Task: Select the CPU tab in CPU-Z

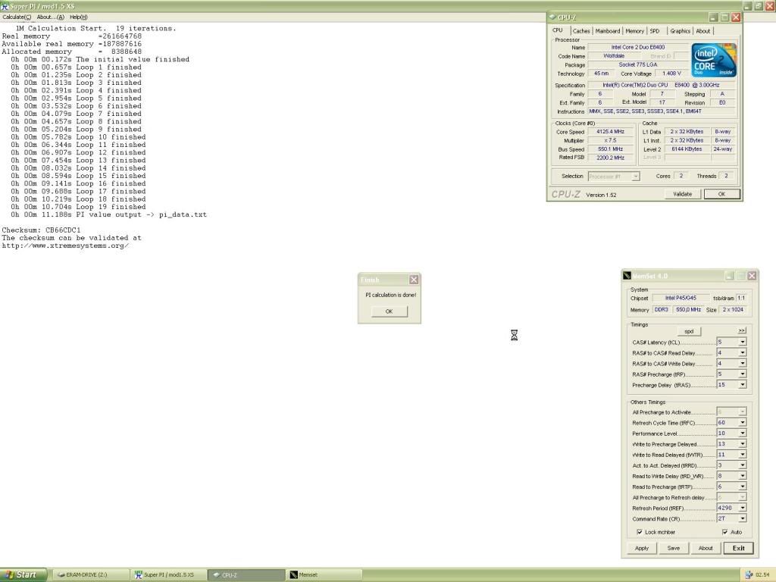Action: pyautogui.click(x=558, y=30)
